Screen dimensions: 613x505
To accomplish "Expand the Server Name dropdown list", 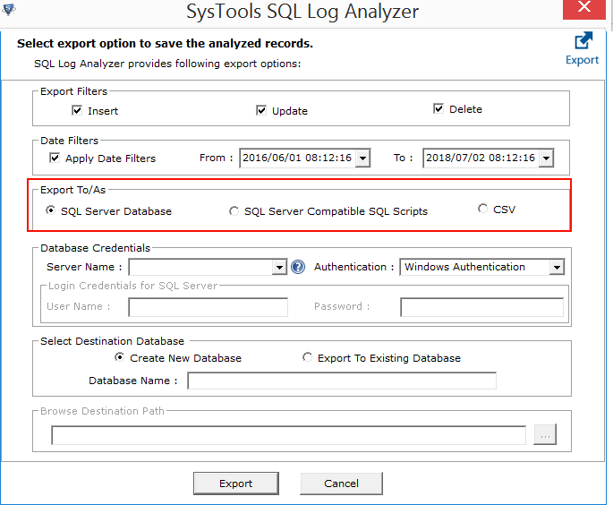I will click(279, 267).
